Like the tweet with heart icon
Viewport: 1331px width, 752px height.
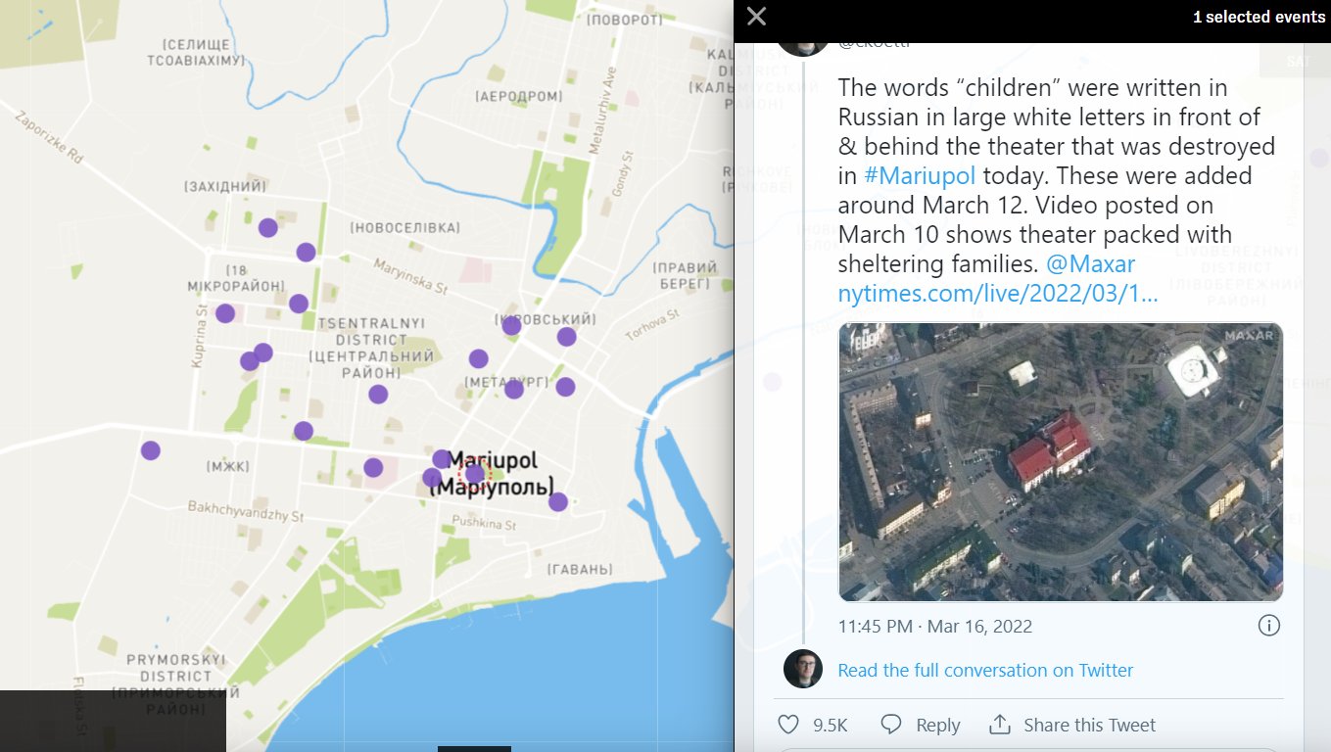pyautogui.click(x=788, y=725)
